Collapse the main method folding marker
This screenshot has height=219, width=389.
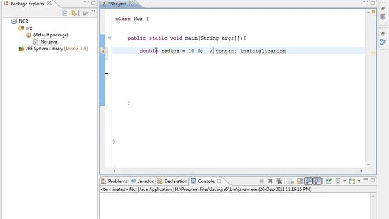pyautogui.click(x=109, y=38)
